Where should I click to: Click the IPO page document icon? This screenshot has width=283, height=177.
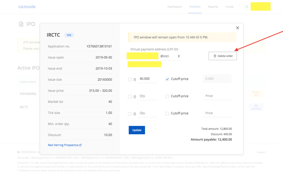pyautogui.click(x=21, y=24)
